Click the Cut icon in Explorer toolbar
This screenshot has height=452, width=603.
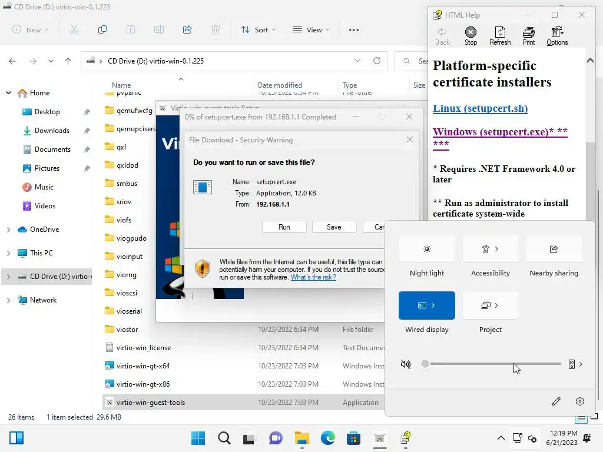[74, 29]
